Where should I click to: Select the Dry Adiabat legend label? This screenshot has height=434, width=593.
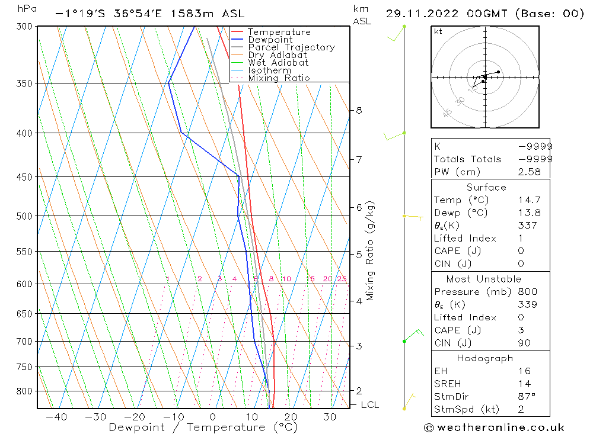pyautogui.click(x=277, y=55)
